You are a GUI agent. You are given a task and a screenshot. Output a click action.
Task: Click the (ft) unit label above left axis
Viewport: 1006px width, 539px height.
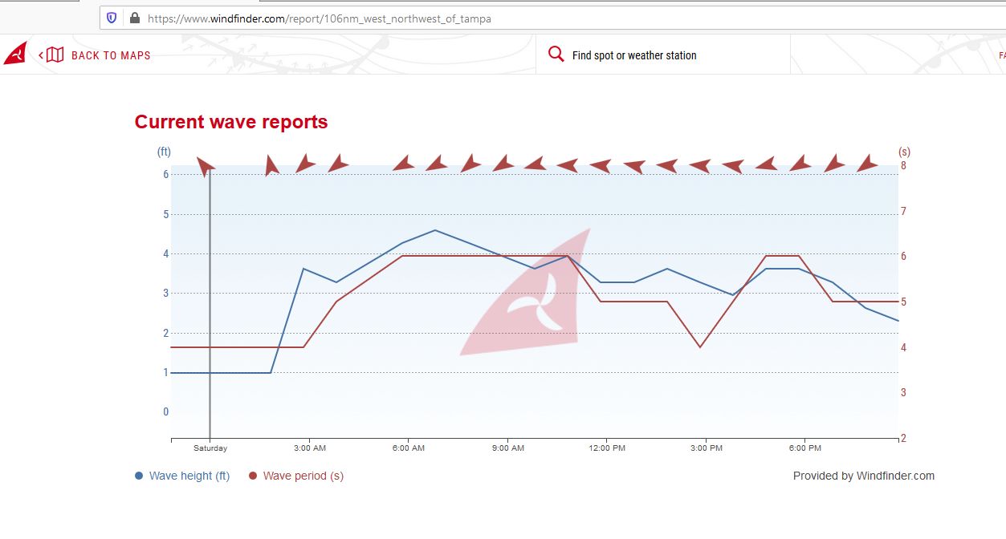[164, 152]
